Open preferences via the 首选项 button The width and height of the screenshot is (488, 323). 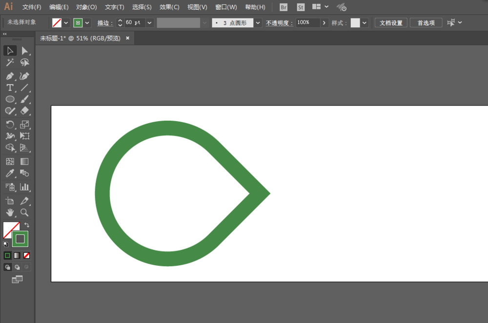tap(426, 22)
